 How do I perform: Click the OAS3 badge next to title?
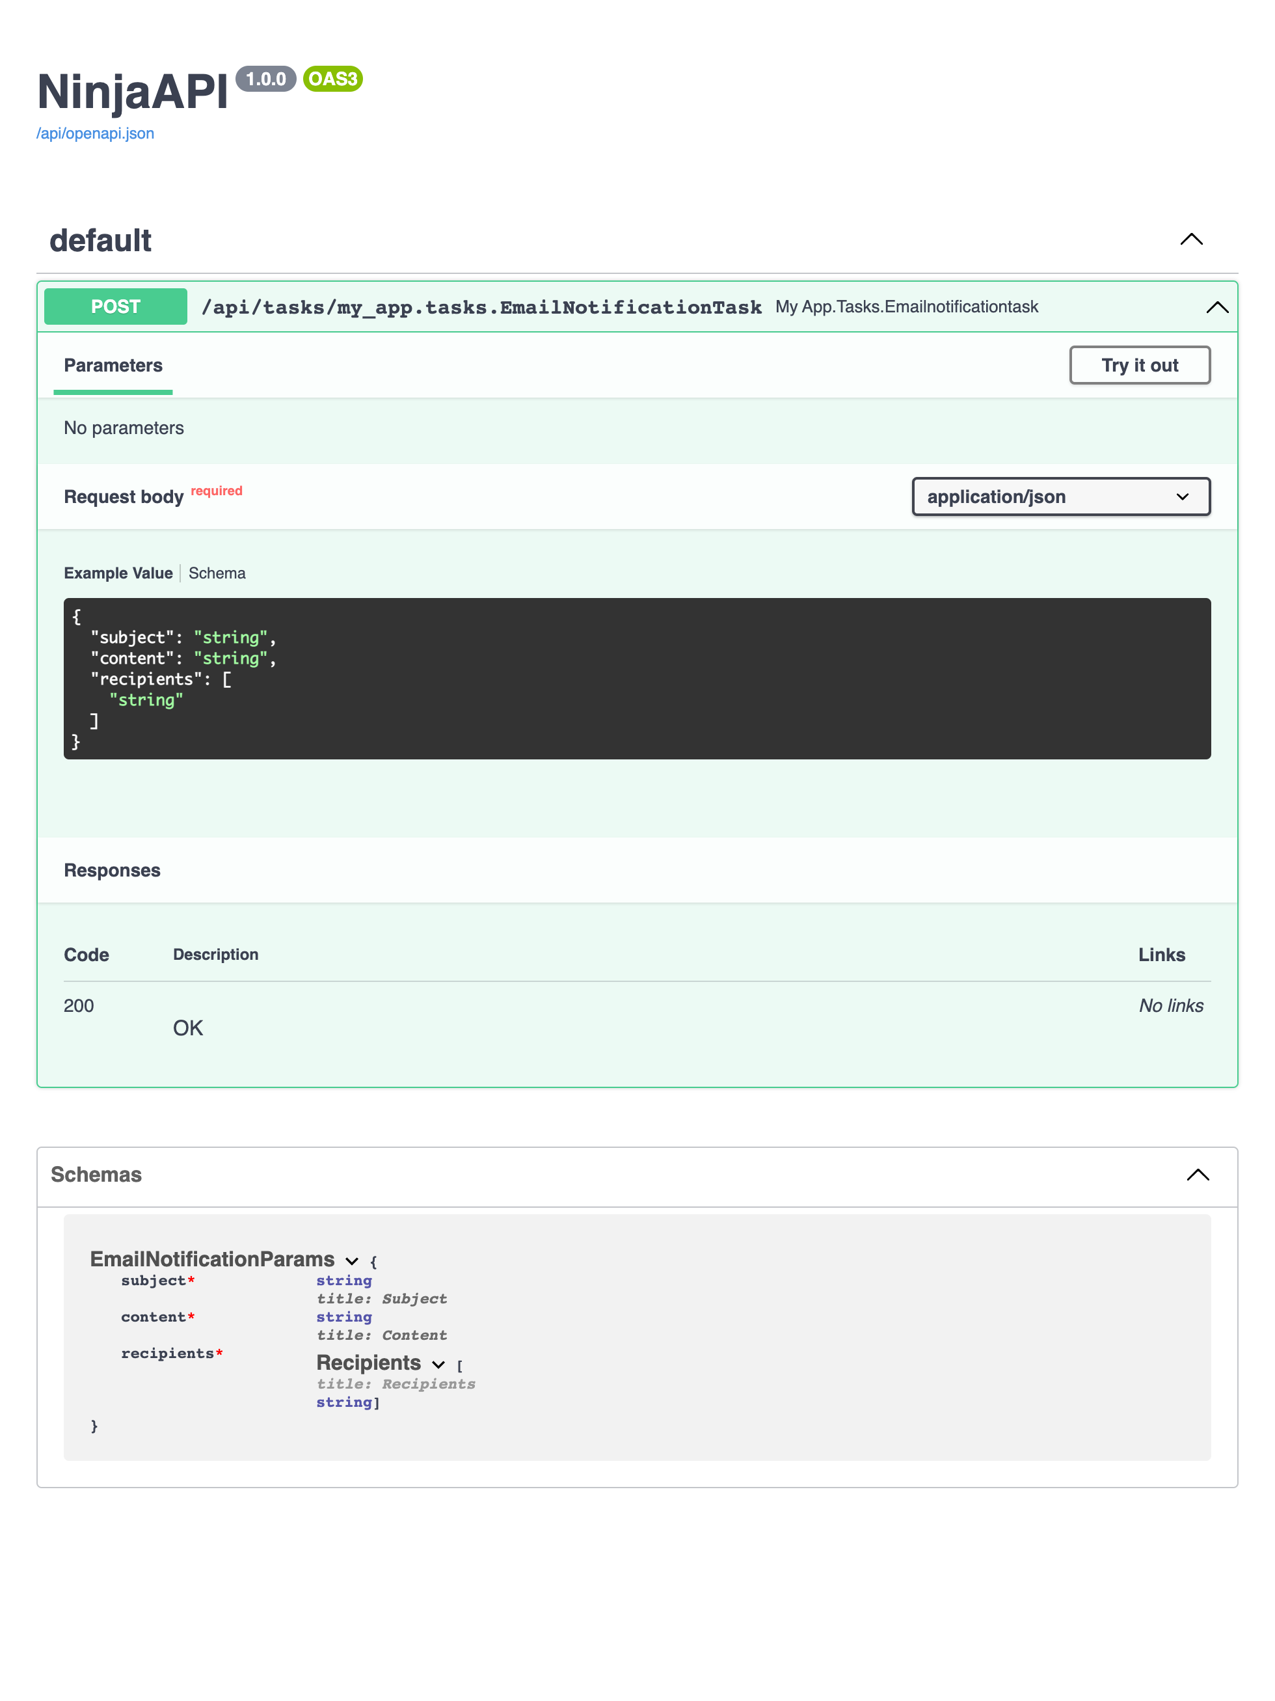(332, 79)
